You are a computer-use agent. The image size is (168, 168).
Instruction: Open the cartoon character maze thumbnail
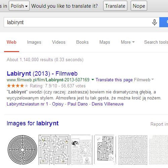(x=81, y=150)
